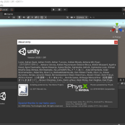The image size is (125, 125).
Task: Click Scripting powered by The Mono Project
Action: coord(47,85)
